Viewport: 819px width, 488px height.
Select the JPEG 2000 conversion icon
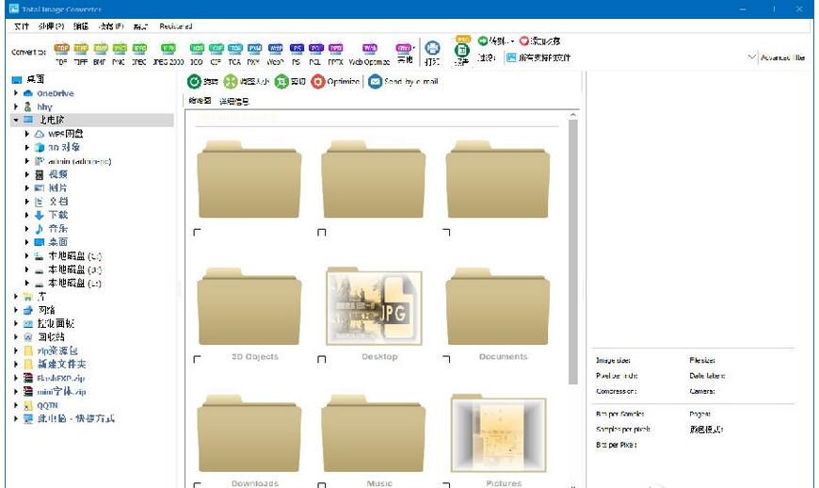[x=169, y=48]
